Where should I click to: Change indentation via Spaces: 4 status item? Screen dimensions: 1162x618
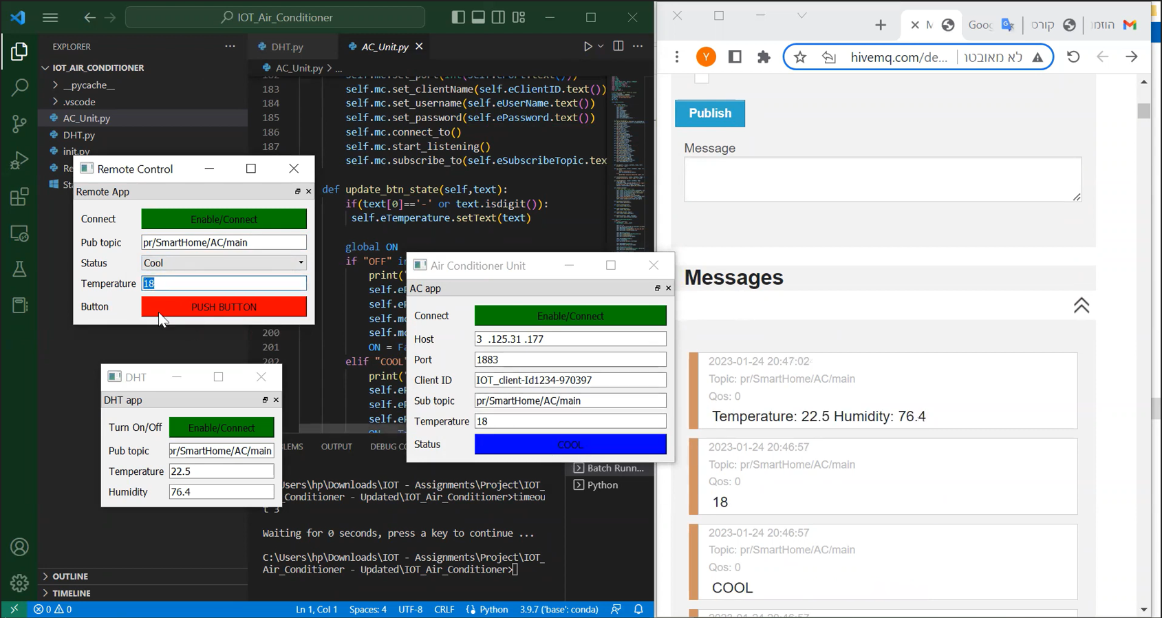(367, 609)
